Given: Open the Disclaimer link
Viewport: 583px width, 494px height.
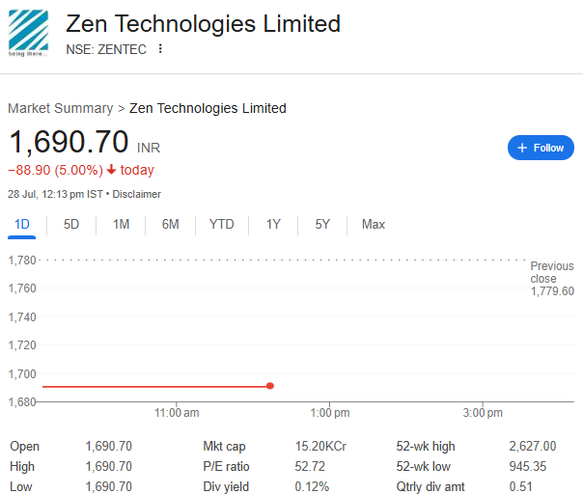Looking at the screenshot, I should pos(136,194).
